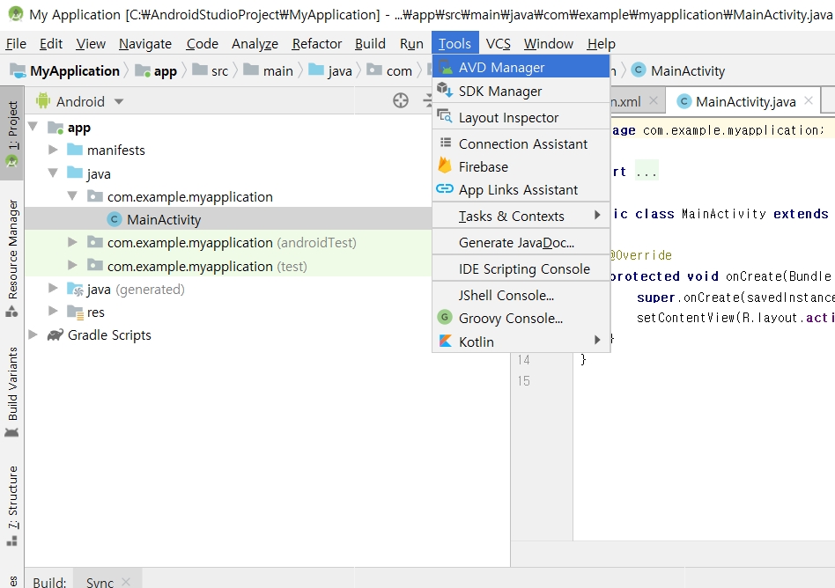Click the AVD Manager device icon

pyautogui.click(x=445, y=67)
